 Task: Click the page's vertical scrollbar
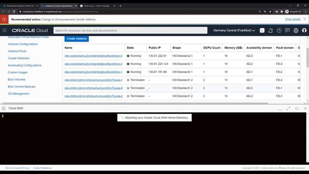(308, 57)
